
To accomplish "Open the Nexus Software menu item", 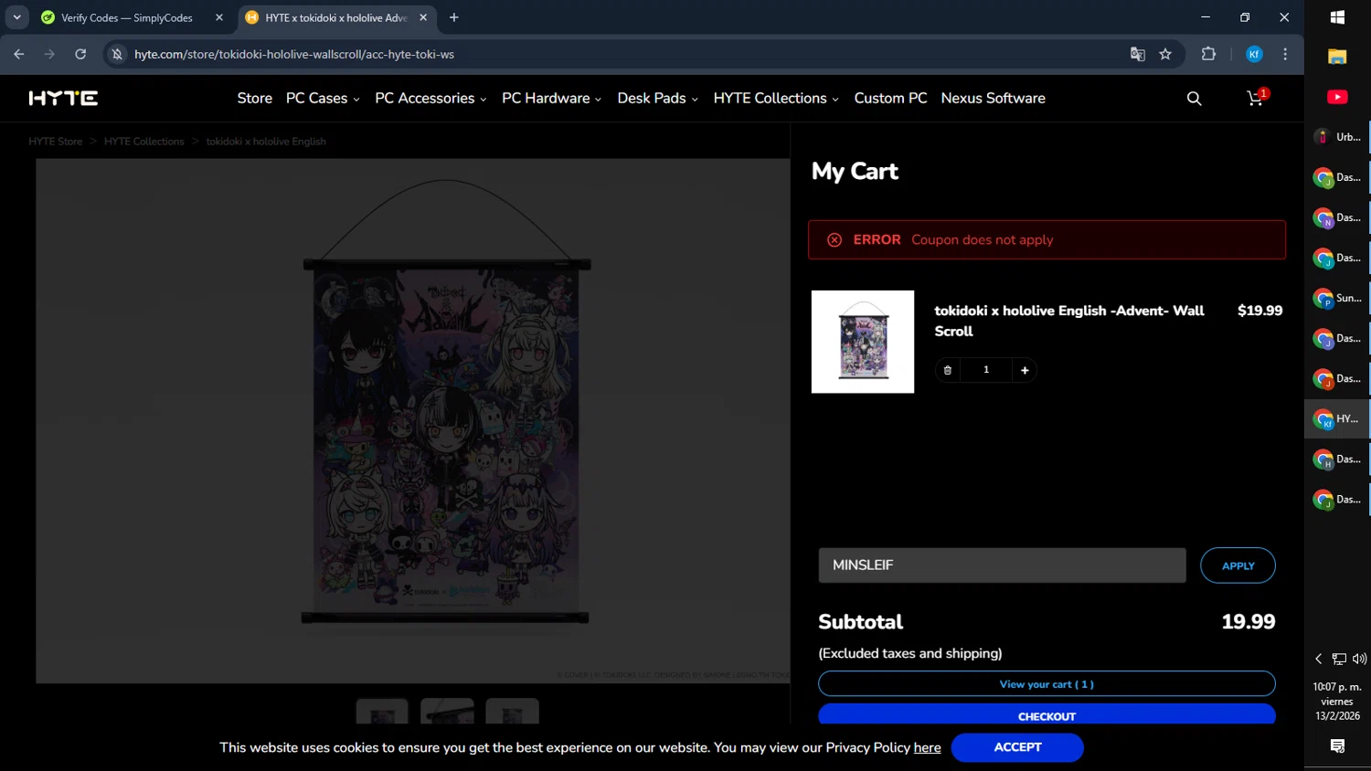I will [x=993, y=98].
